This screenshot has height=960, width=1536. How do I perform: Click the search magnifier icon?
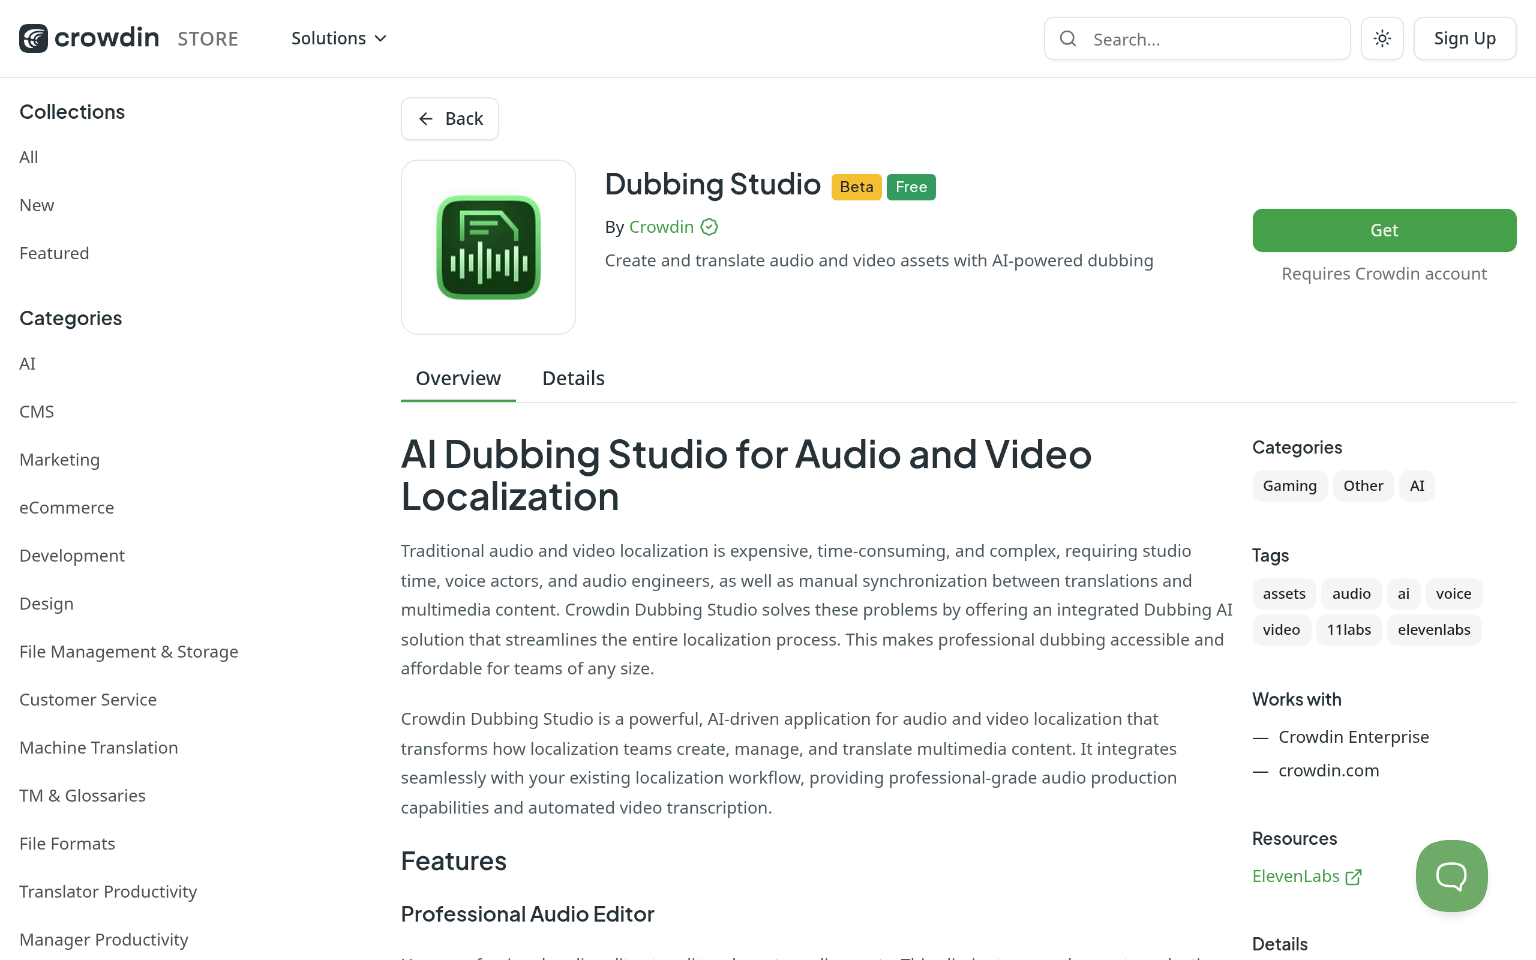point(1068,39)
